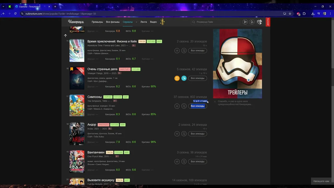This screenshot has height=188, width=334.
Task: Click the address bar URL
Action: (x=61, y=14)
